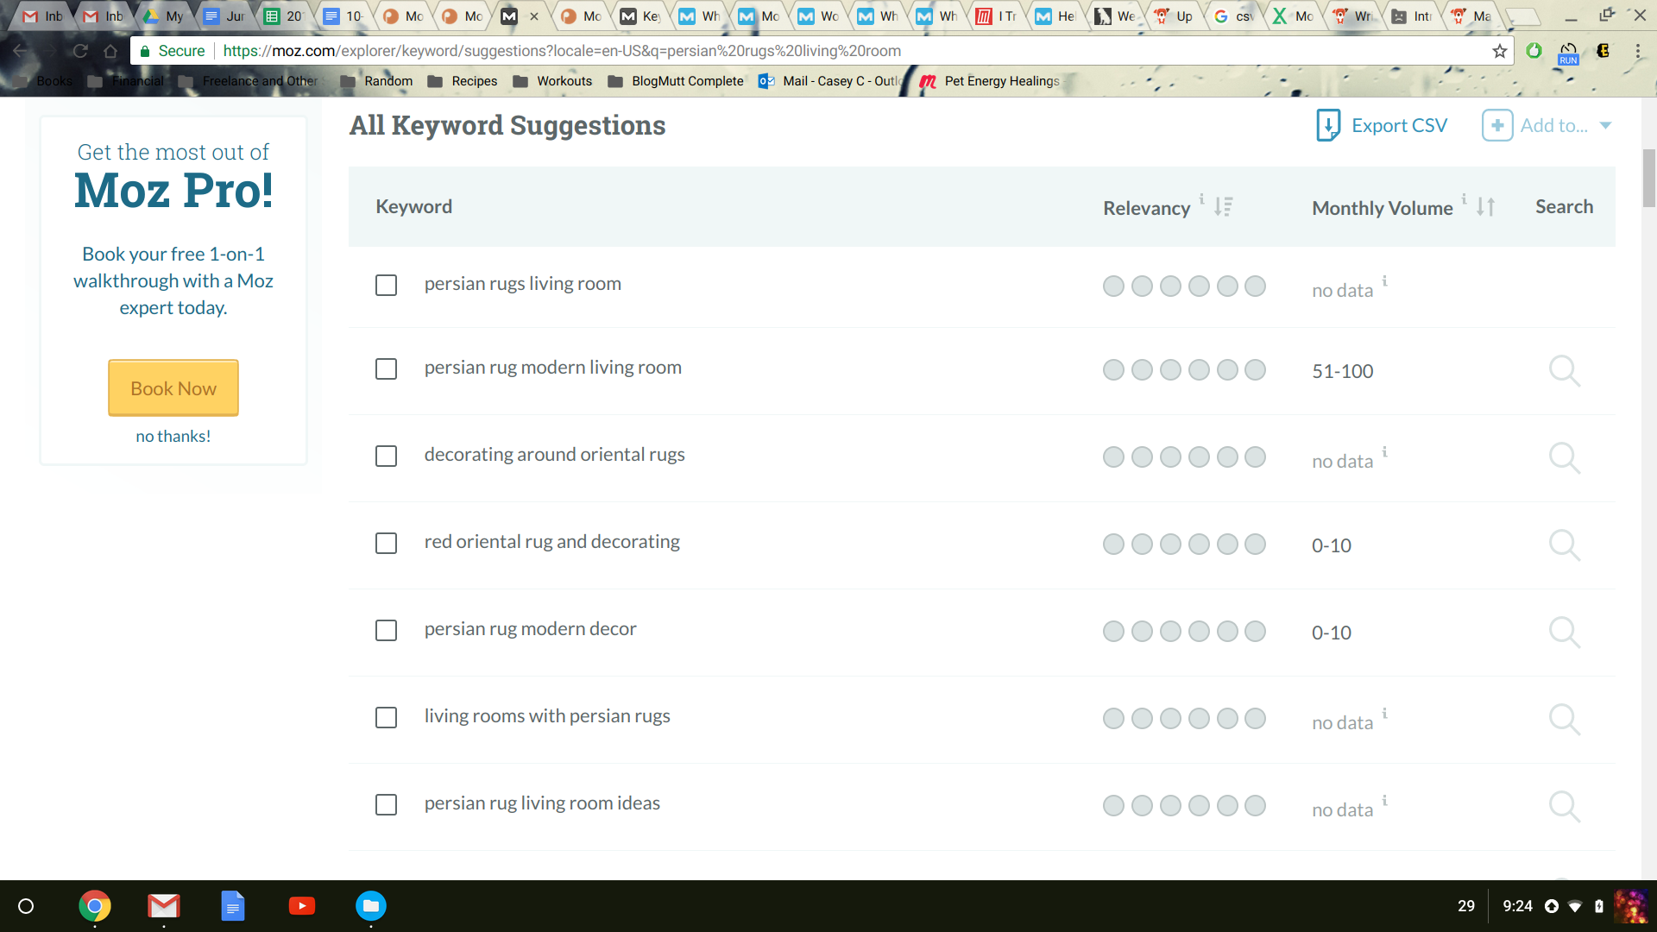Select 'decorating around oriental rugs' checkbox
Image resolution: width=1657 pixels, height=932 pixels.
click(386, 456)
